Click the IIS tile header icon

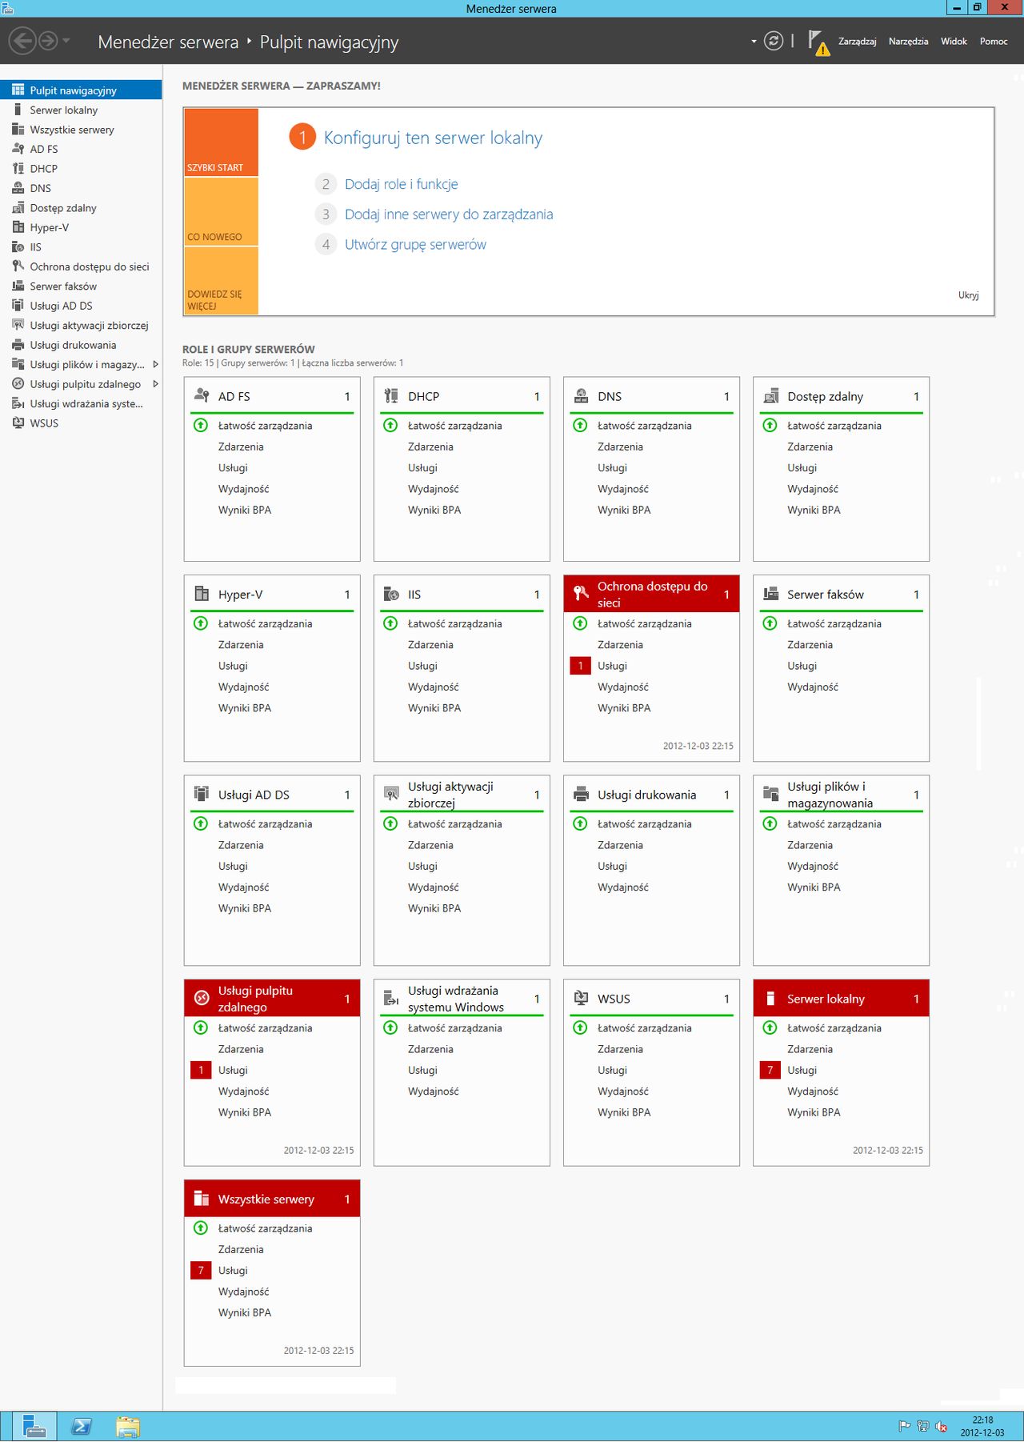(391, 594)
